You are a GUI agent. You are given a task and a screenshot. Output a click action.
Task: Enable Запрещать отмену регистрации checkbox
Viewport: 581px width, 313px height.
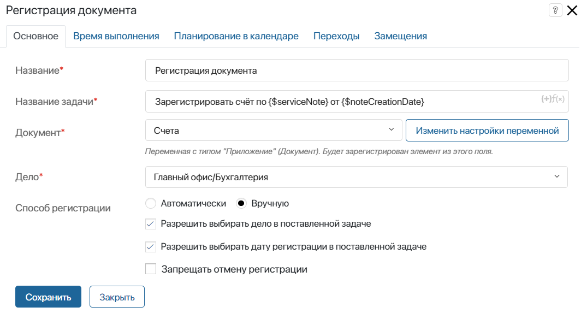point(151,269)
